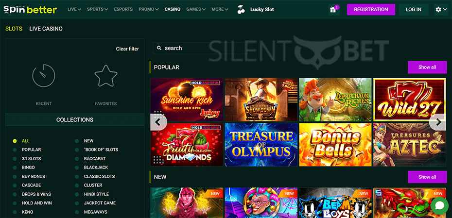Open the Wild 27 game thumbnail
This screenshot has height=218, width=452.
click(x=410, y=100)
